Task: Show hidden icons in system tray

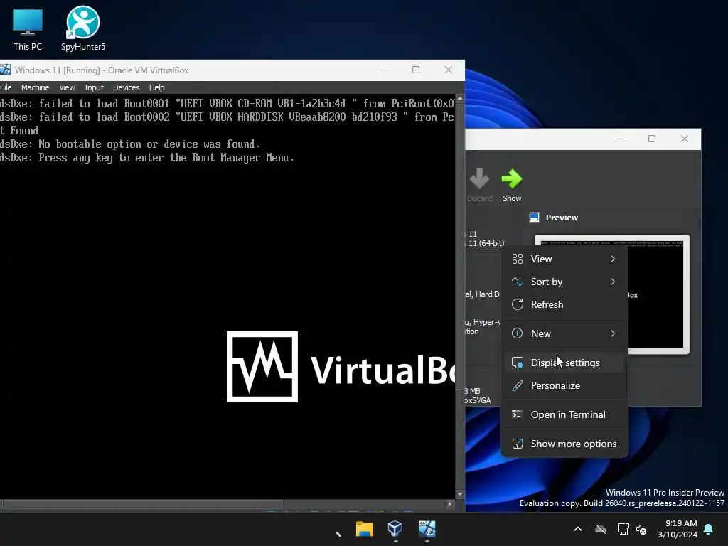Action: 578,529
